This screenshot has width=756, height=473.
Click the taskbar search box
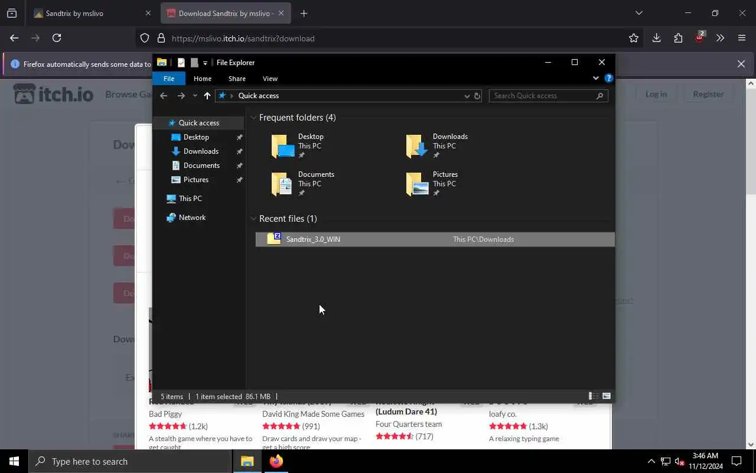coord(130,461)
